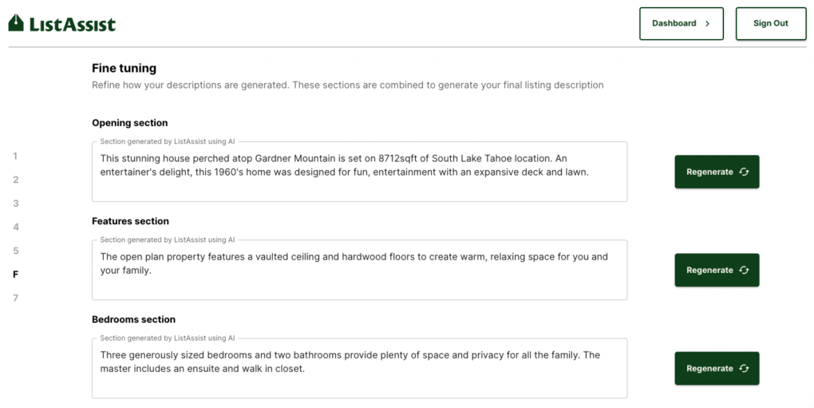Focus the Bedrooms section text area
Screen dimensions: 814x408
(359, 369)
